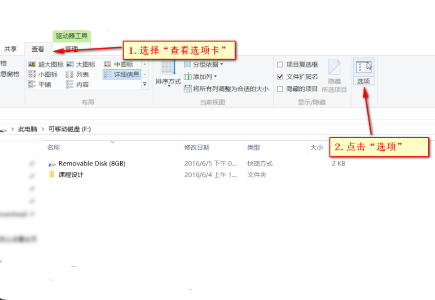The width and height of the screenshot is (435, 300).
Task: Open the Share (共享) ribbon tab
Action: tap(10, 49)
